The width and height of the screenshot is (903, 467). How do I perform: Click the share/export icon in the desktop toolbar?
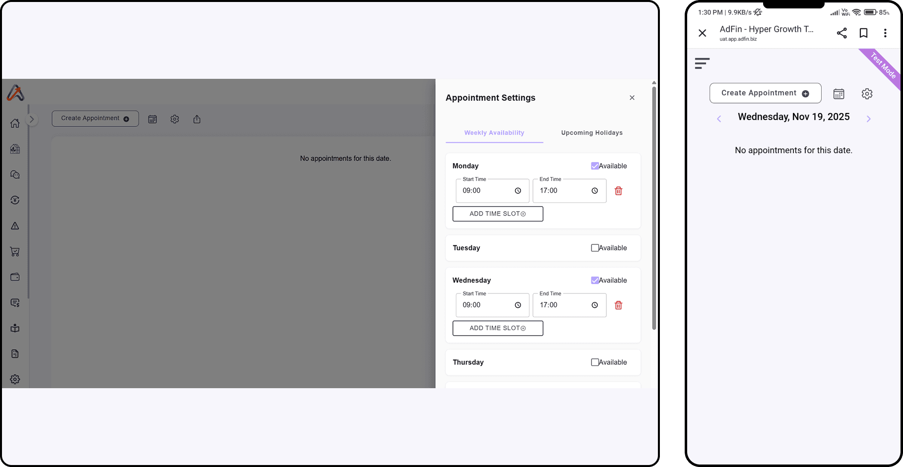pos(197,119)
